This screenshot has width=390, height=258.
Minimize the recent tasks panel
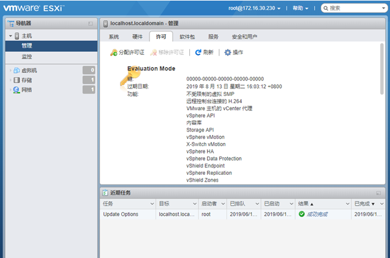378,193
